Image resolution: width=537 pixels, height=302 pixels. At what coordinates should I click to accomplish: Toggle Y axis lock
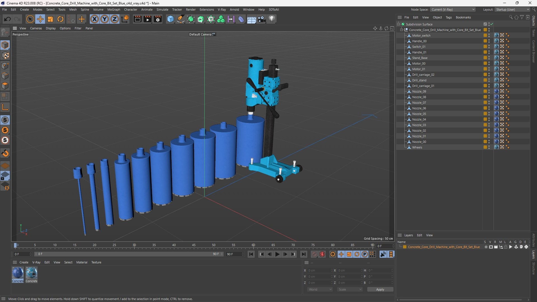pos(105,19)
